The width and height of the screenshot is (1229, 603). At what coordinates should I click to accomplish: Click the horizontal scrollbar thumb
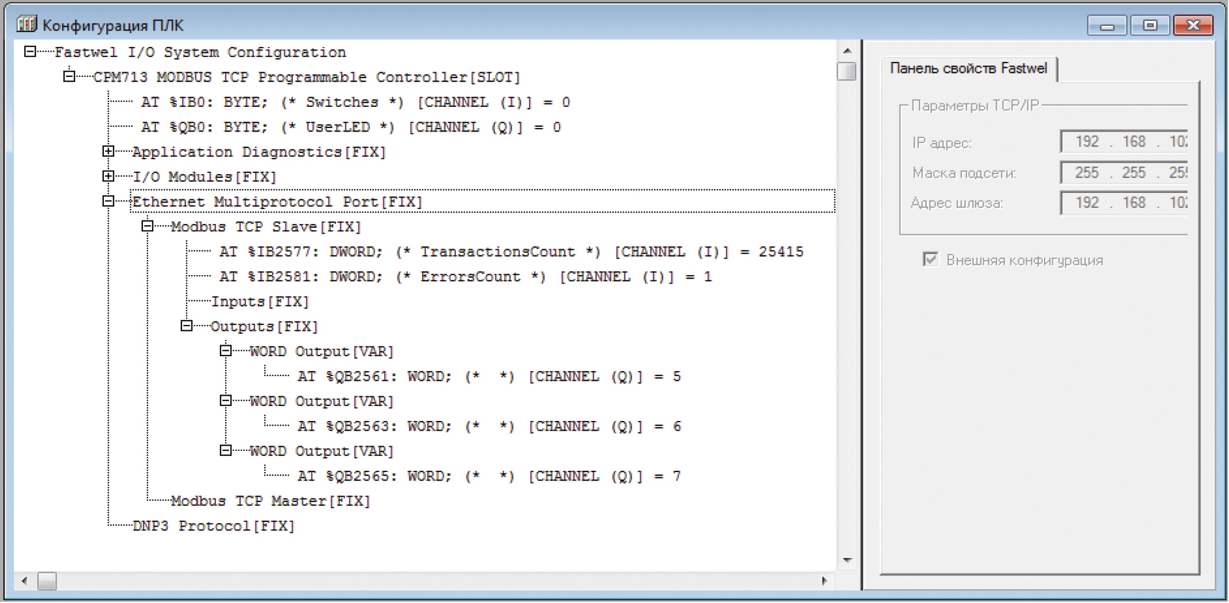coord(47,581)
